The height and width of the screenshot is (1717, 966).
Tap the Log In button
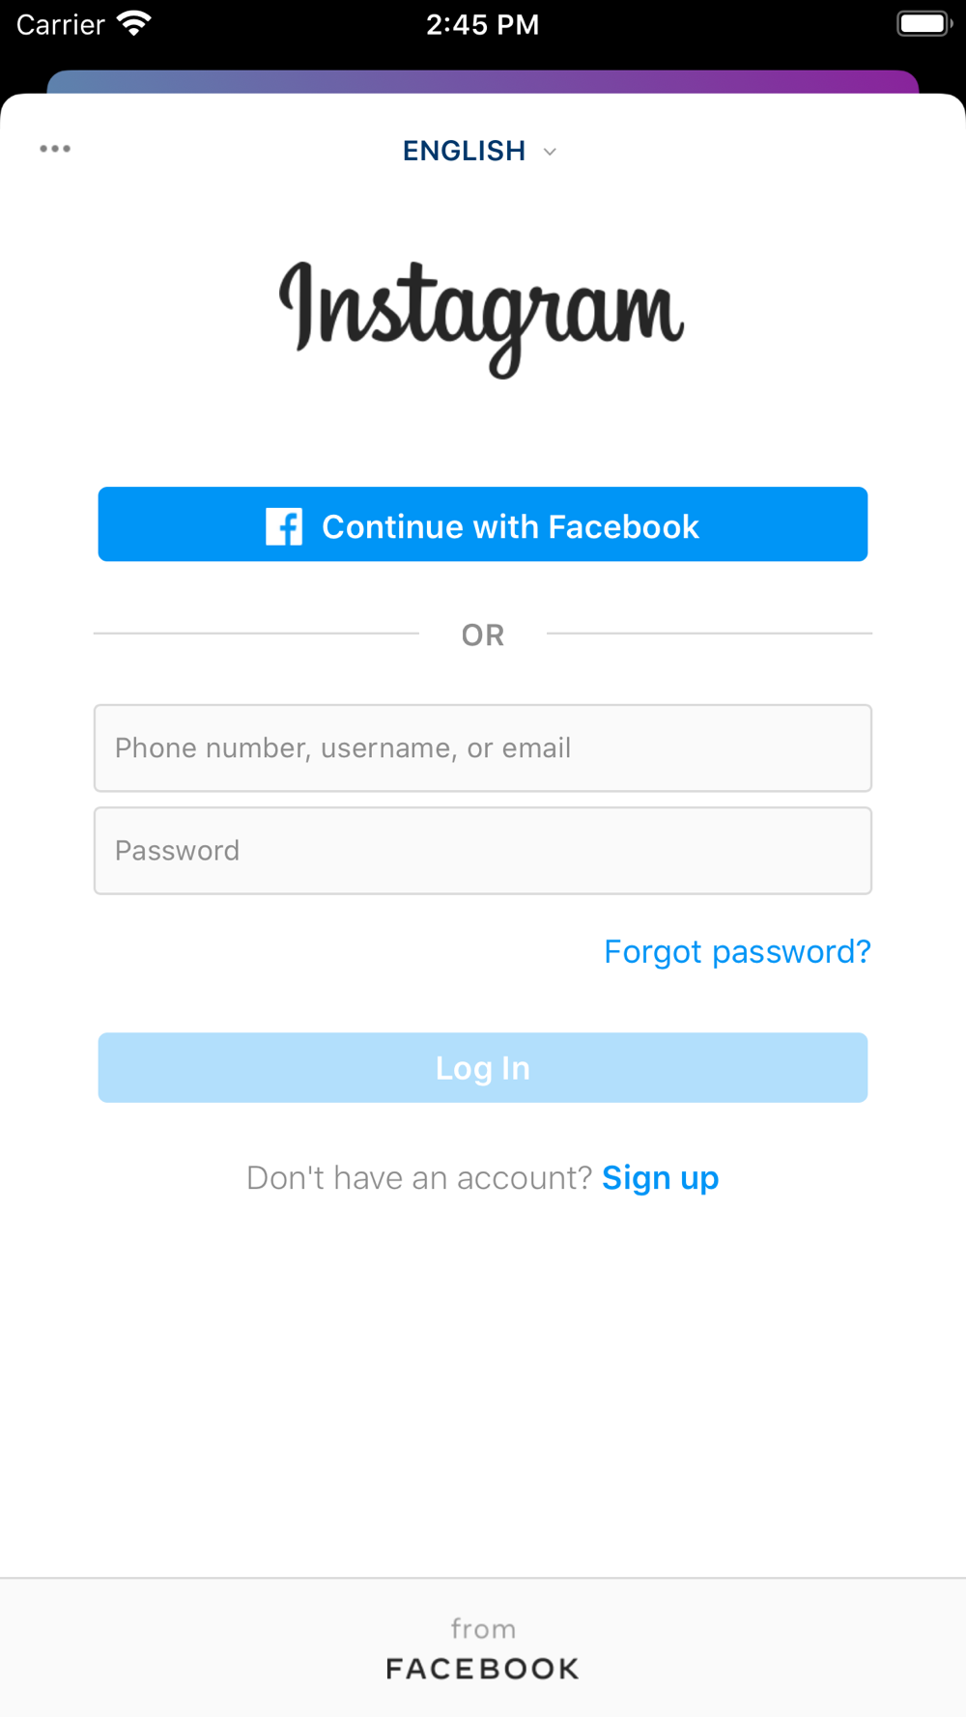click(483, 1068)
